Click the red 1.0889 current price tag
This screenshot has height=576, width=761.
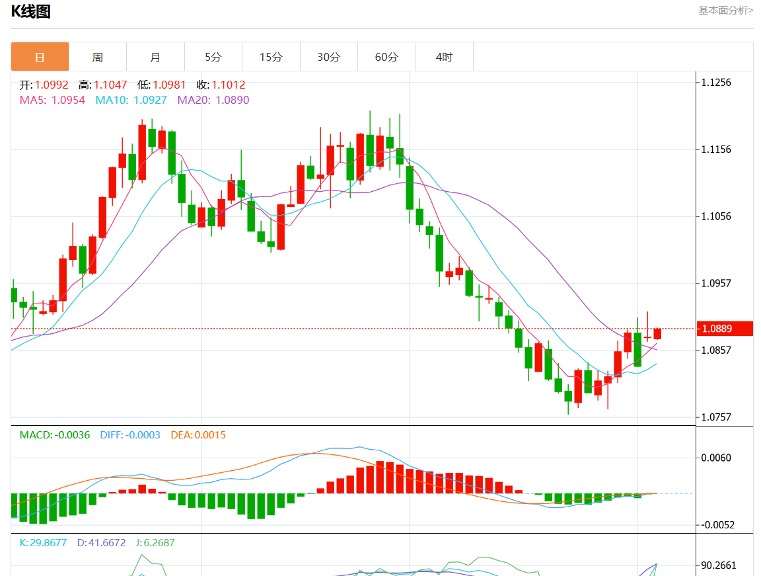[x=725, y=329]
